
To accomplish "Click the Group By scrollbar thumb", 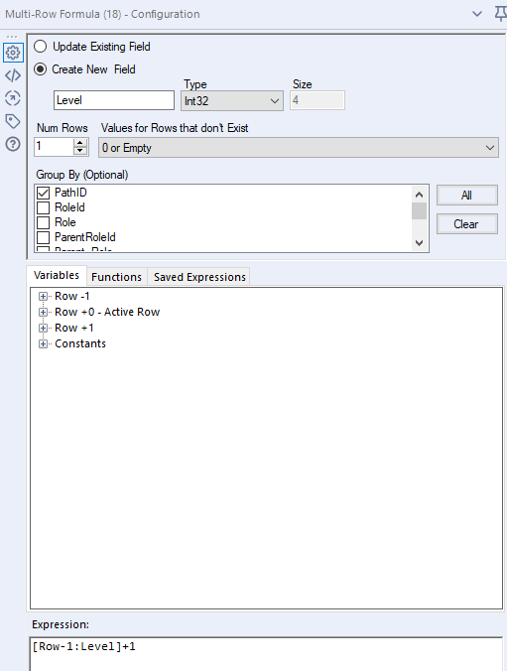I will click(x=420, y=211).
